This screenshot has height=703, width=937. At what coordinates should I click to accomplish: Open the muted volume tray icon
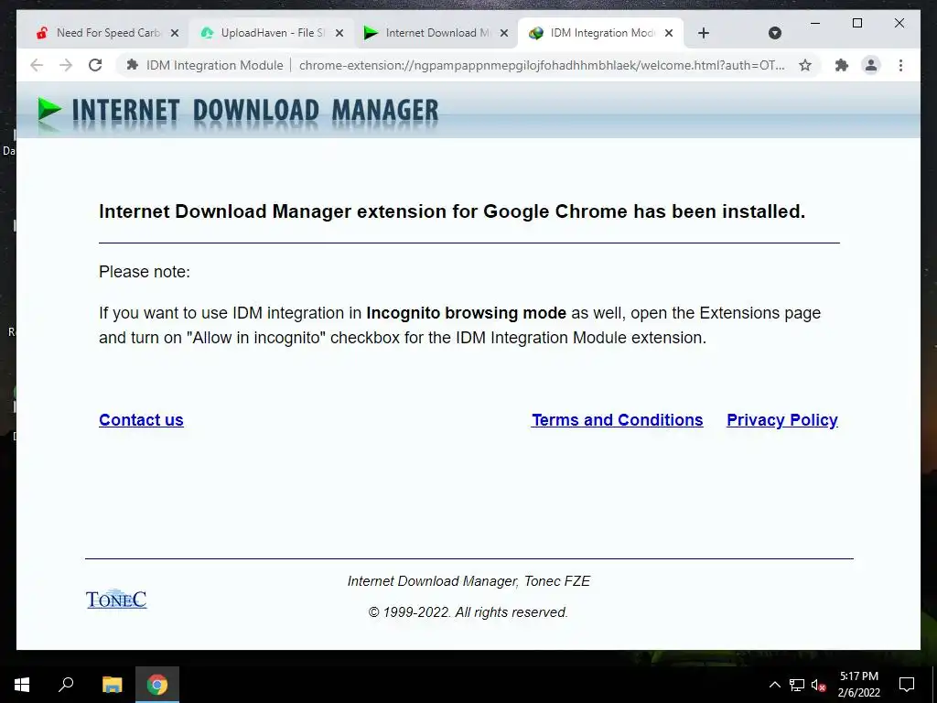click(818, 685)
